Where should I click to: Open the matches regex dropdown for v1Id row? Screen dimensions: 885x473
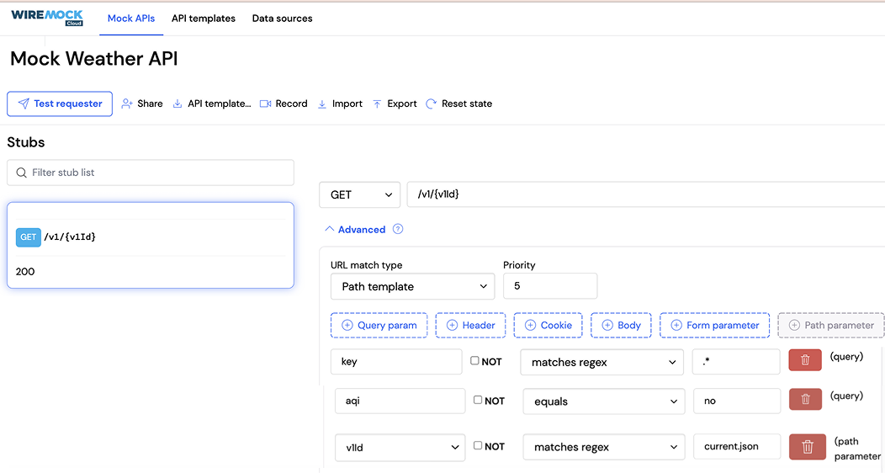click(604, 448)
